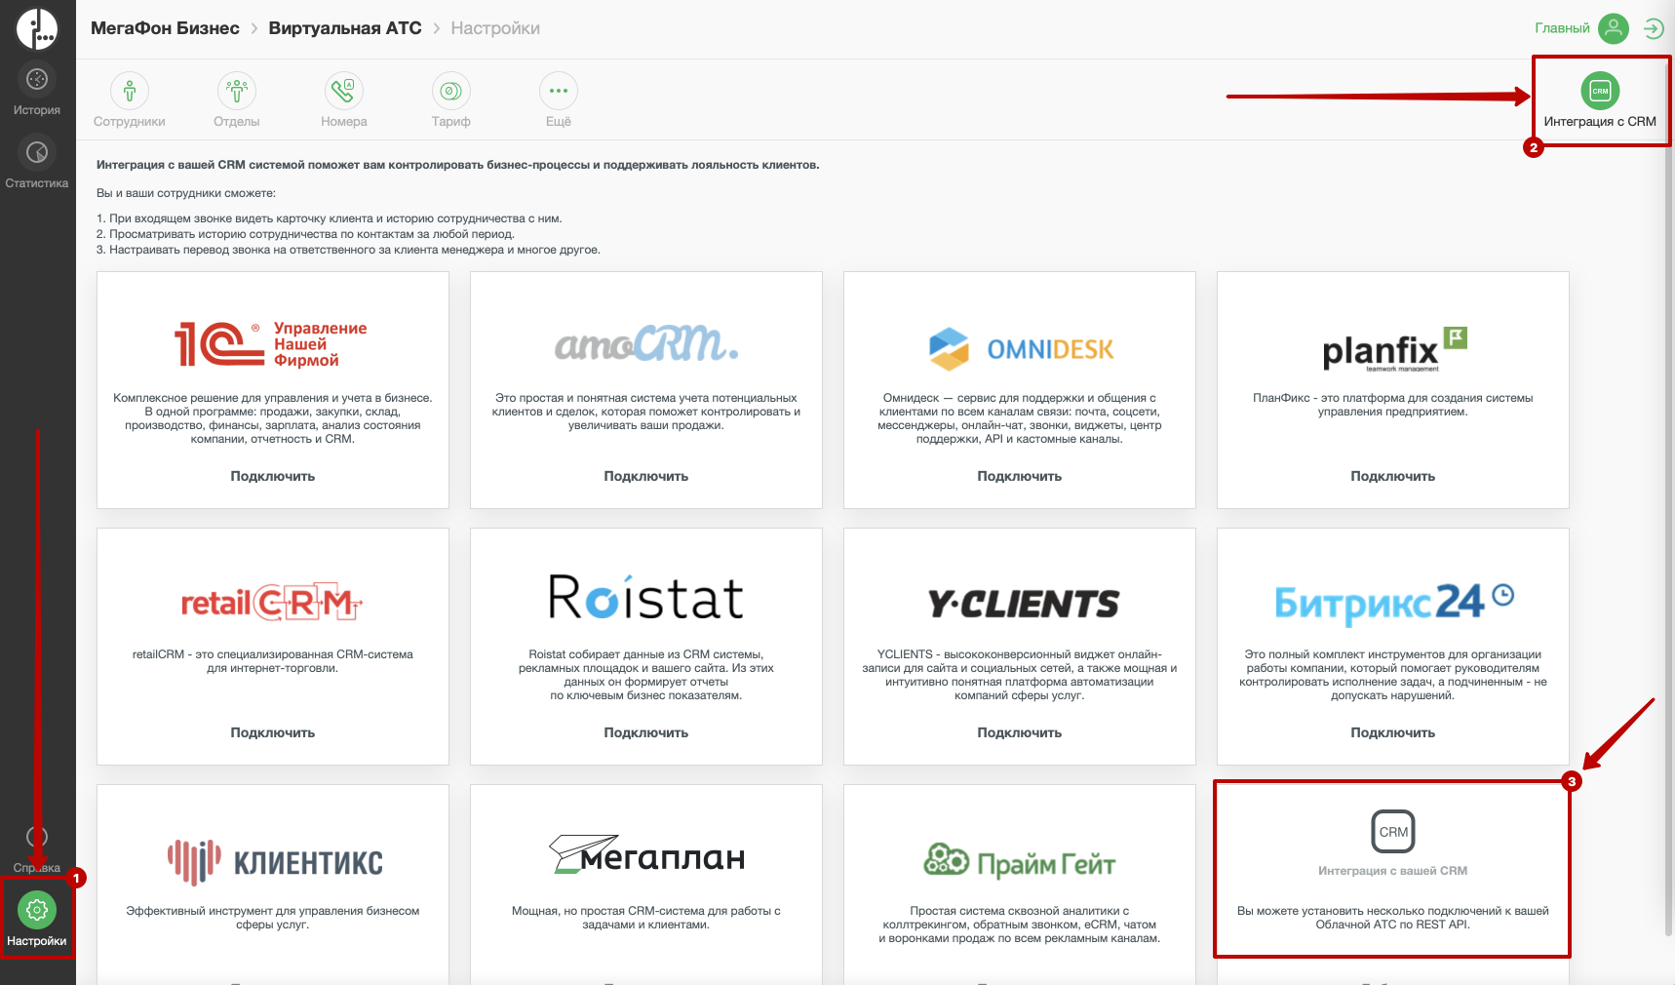The width and height of the screenshot is (1675, 985).
Task: Click the Мегаплан logo
Action: click(647, 854)
